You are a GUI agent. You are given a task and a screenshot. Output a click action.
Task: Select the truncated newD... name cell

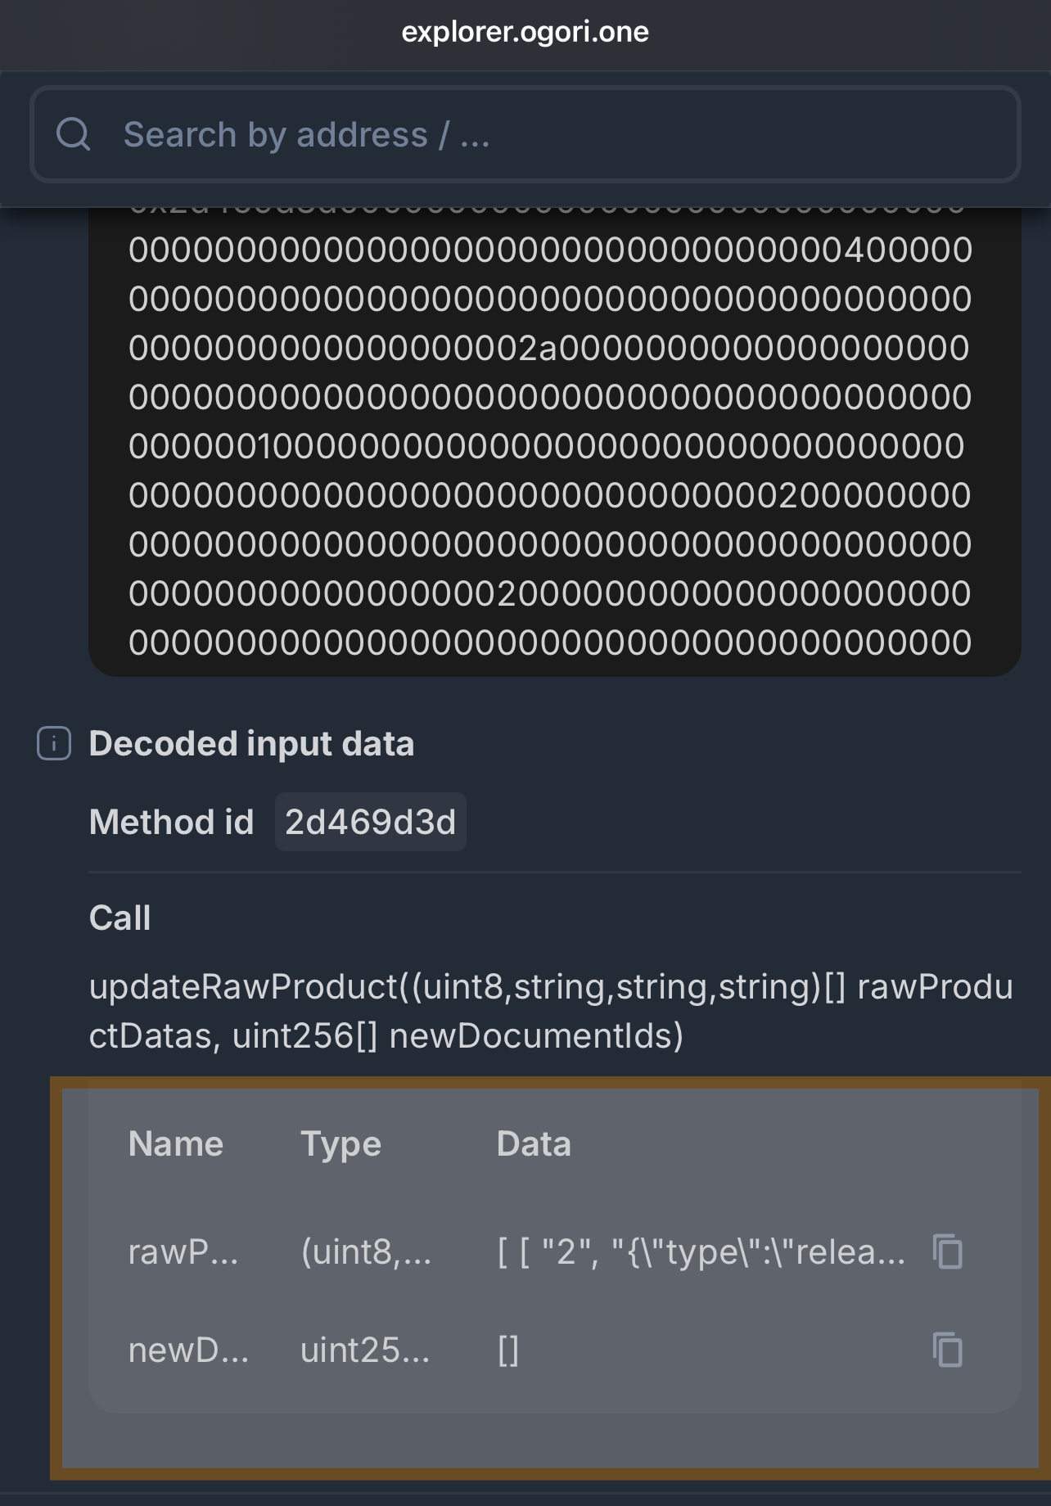[x=188, y=1350]
